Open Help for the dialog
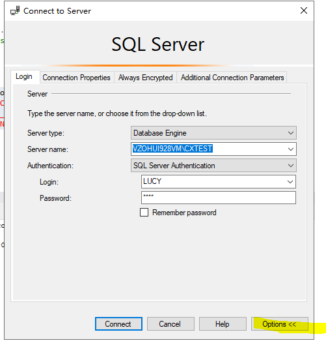The width and height of the screenshot is (326, 345). 223,324
